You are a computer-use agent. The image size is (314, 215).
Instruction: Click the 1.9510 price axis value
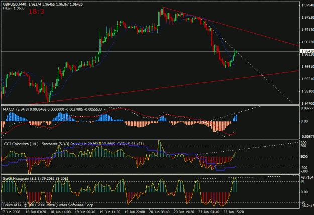(307, 91)
